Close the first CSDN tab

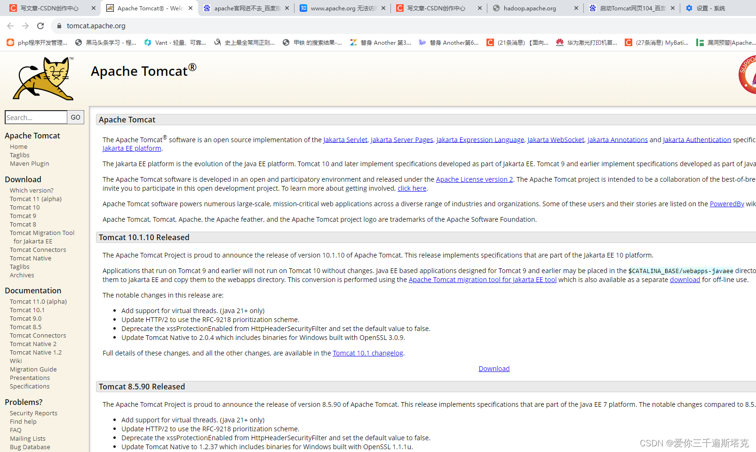click(x=94, y=8)
